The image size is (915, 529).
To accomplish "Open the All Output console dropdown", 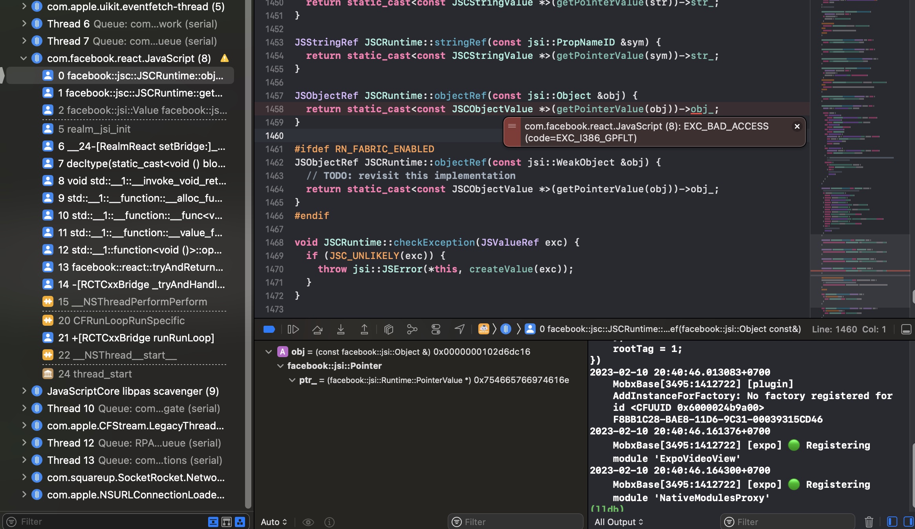I will tap(619, 522).
